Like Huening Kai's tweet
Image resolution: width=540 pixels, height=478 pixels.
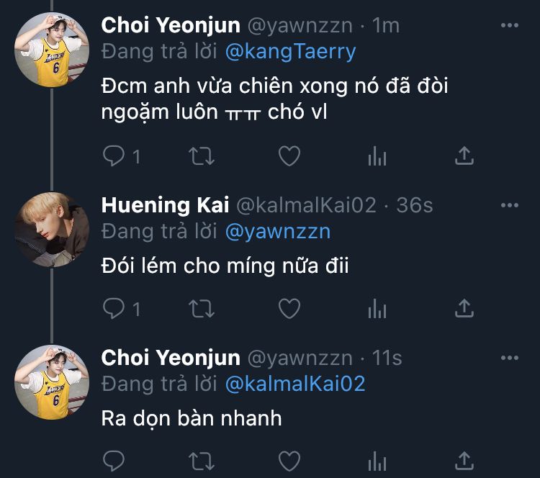coord(289,309)
